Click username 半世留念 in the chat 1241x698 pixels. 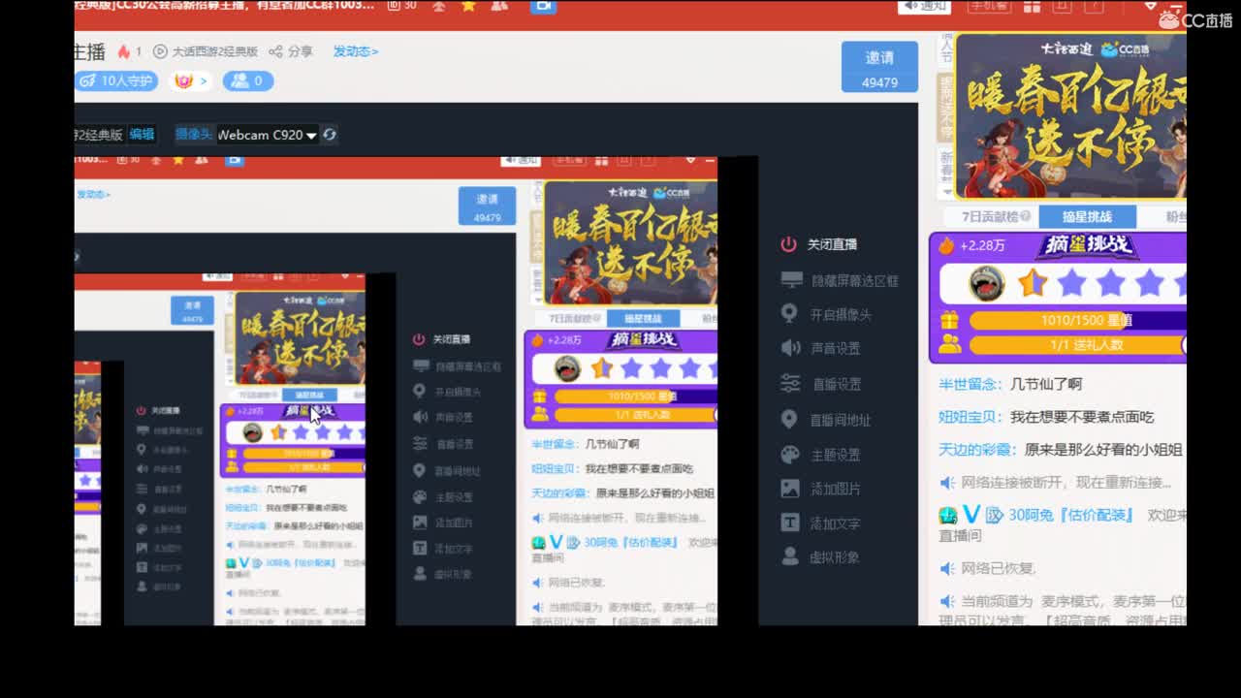[x=968, y=384]
